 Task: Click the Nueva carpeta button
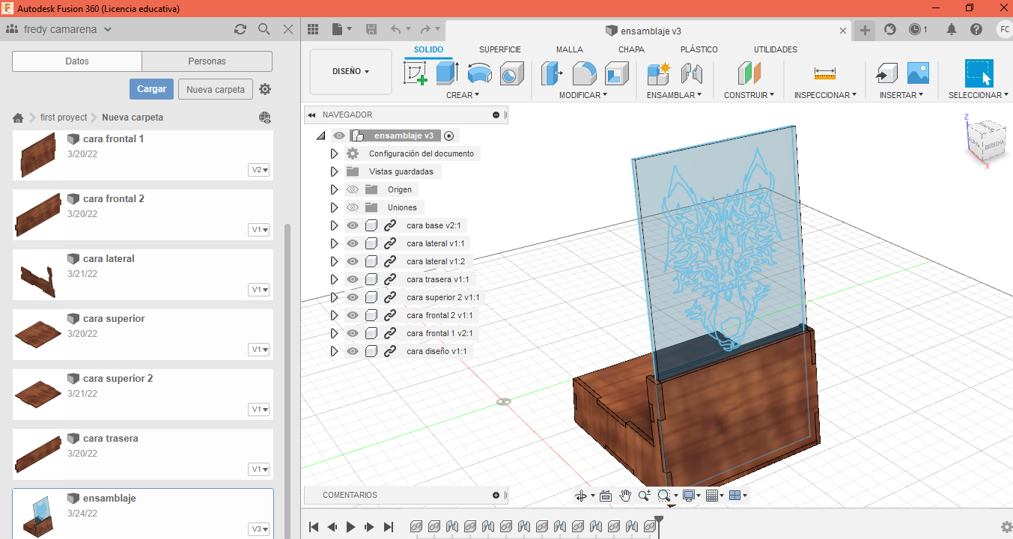point(216,89)
